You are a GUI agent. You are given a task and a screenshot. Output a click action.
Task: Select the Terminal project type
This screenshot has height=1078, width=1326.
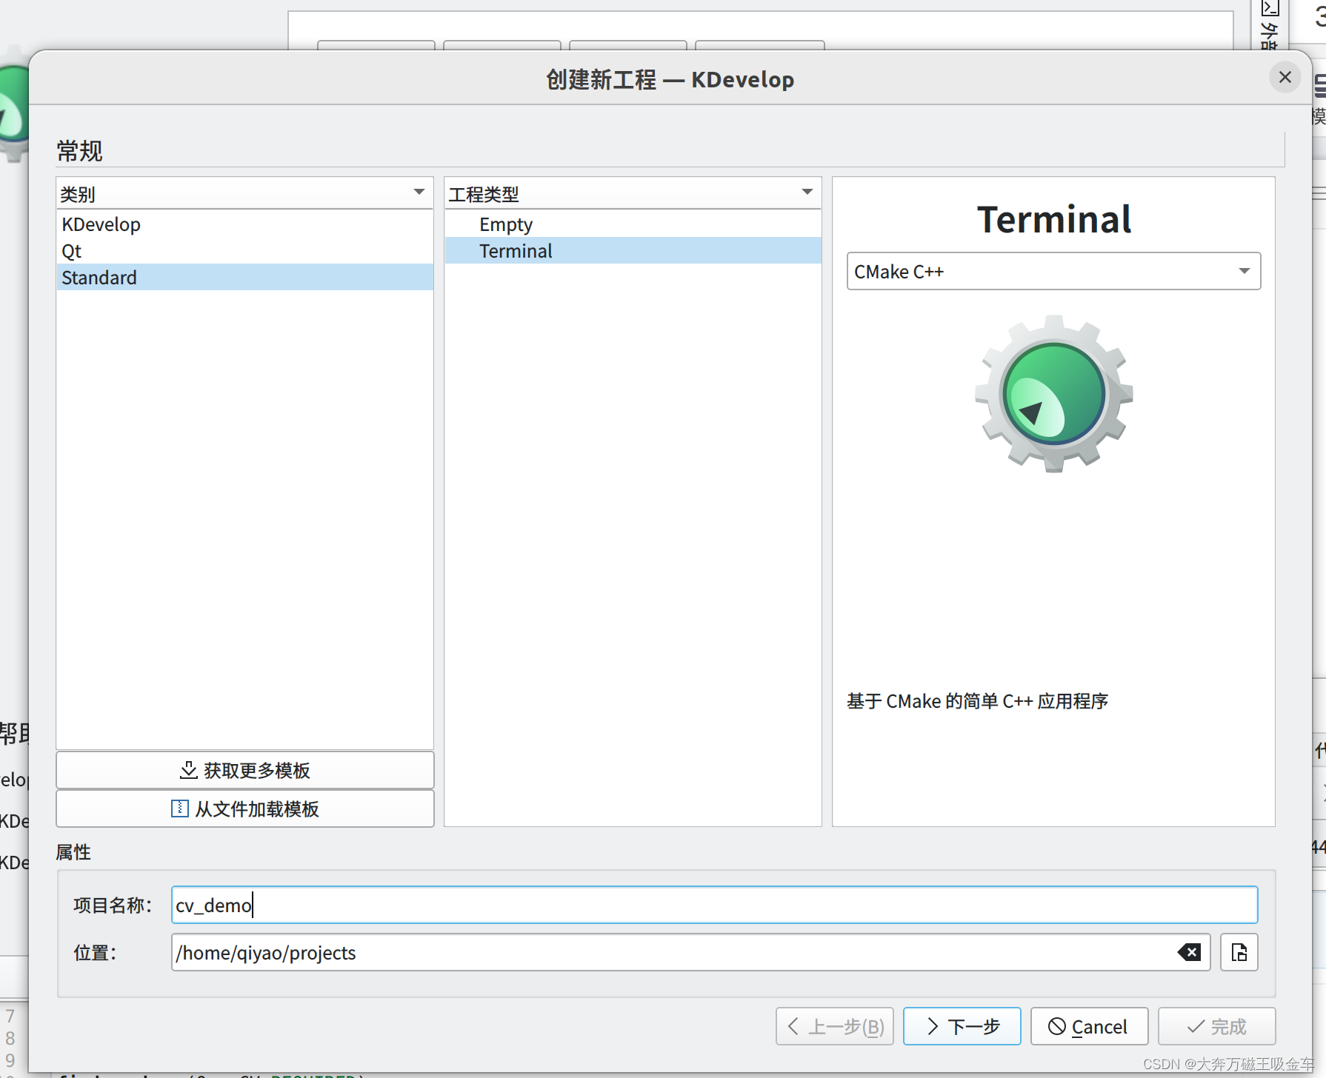516,250
